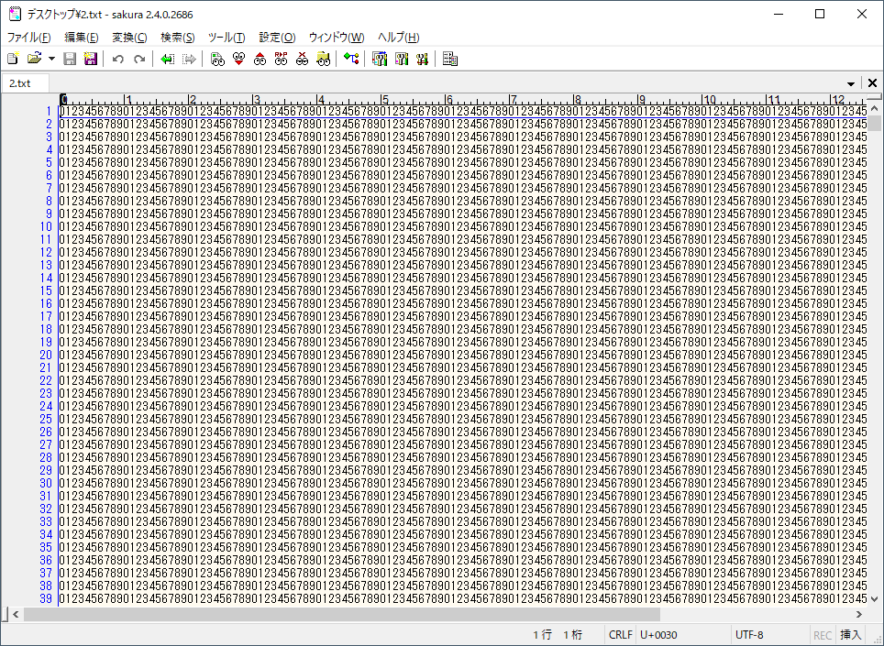Open the type-settings list icon
Viewport: 884px width, 646px height.
pos(380,59)
